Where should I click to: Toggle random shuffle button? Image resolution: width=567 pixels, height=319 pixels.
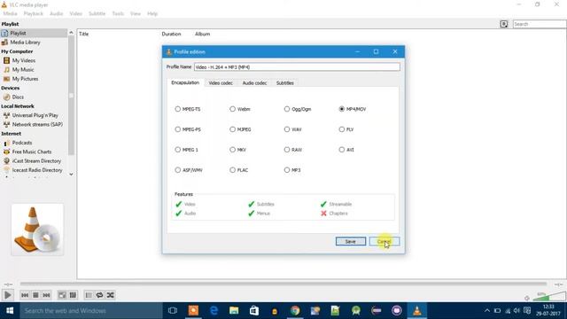(110, 295)
